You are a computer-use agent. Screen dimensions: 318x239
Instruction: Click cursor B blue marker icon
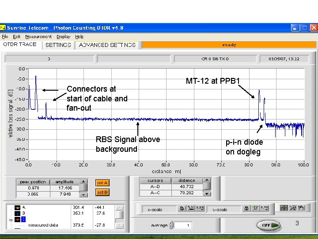coord(17,214)
